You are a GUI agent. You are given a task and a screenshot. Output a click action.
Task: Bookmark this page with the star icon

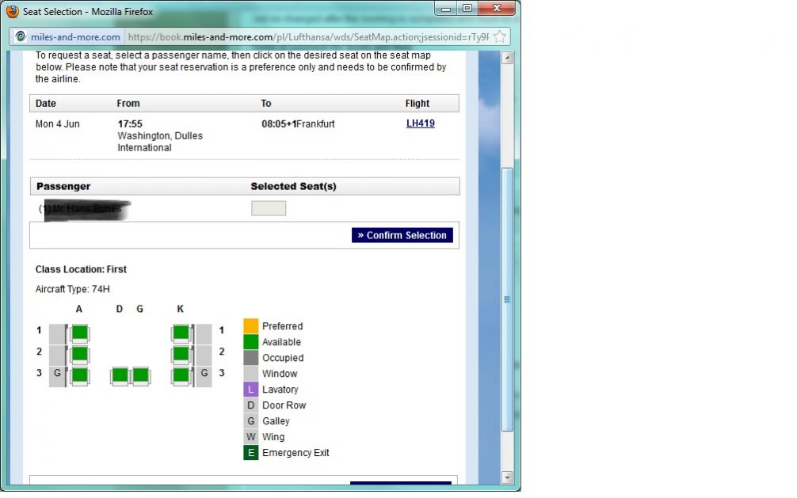click(500, 36)
